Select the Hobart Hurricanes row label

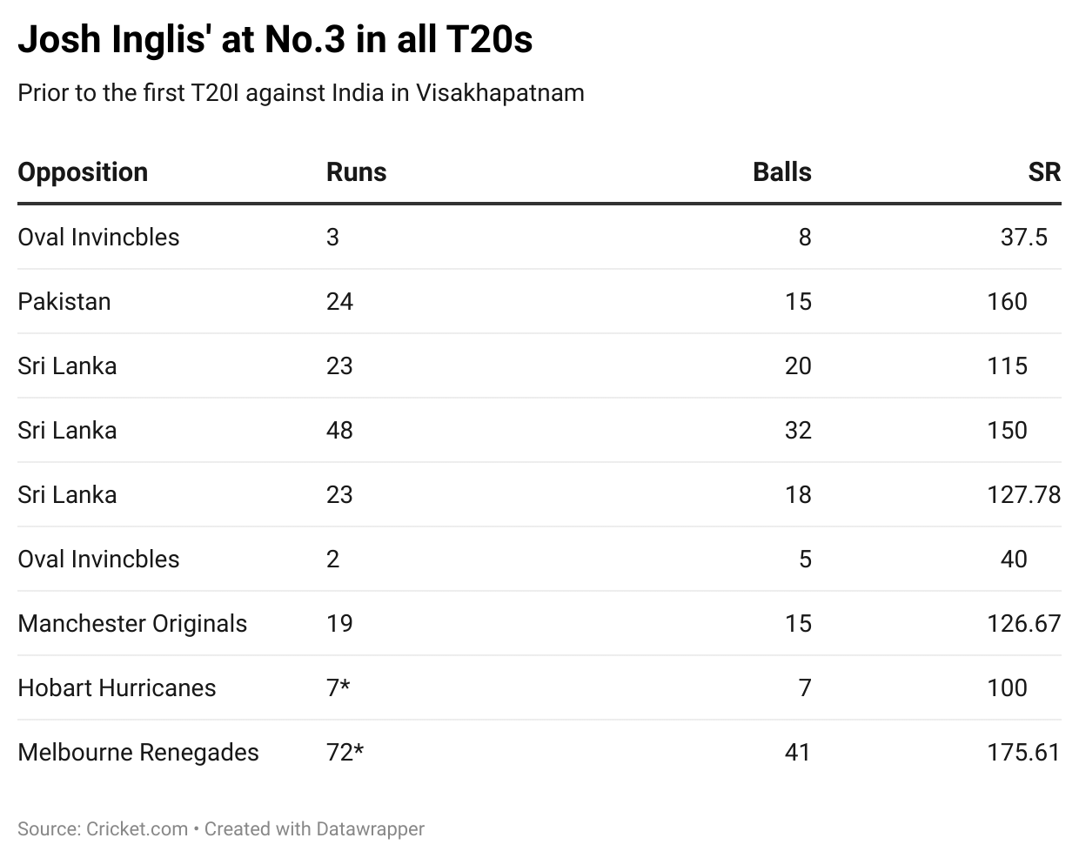117,687
